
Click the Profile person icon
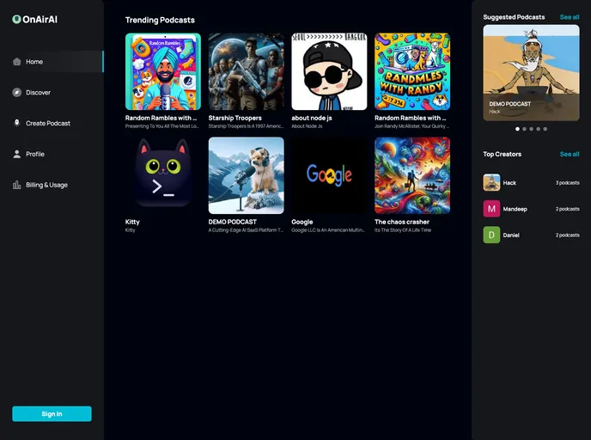click(x=16, y=154)
